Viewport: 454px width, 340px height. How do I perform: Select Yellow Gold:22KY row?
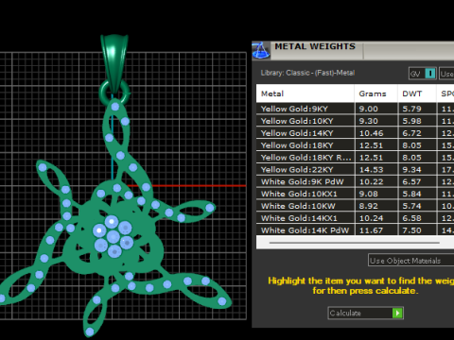[355, 170]
